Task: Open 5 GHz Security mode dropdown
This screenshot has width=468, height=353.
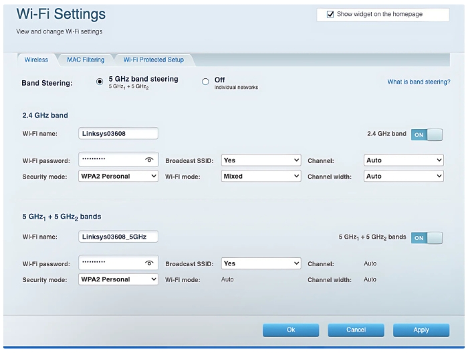Action: click(118, 279)
